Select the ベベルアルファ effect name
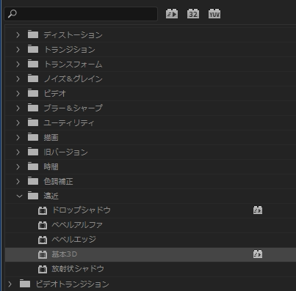 point(77,225)
